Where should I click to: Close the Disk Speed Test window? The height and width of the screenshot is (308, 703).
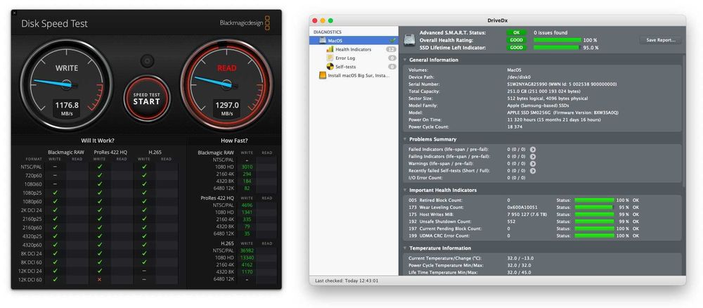click(x=14, y=13)
